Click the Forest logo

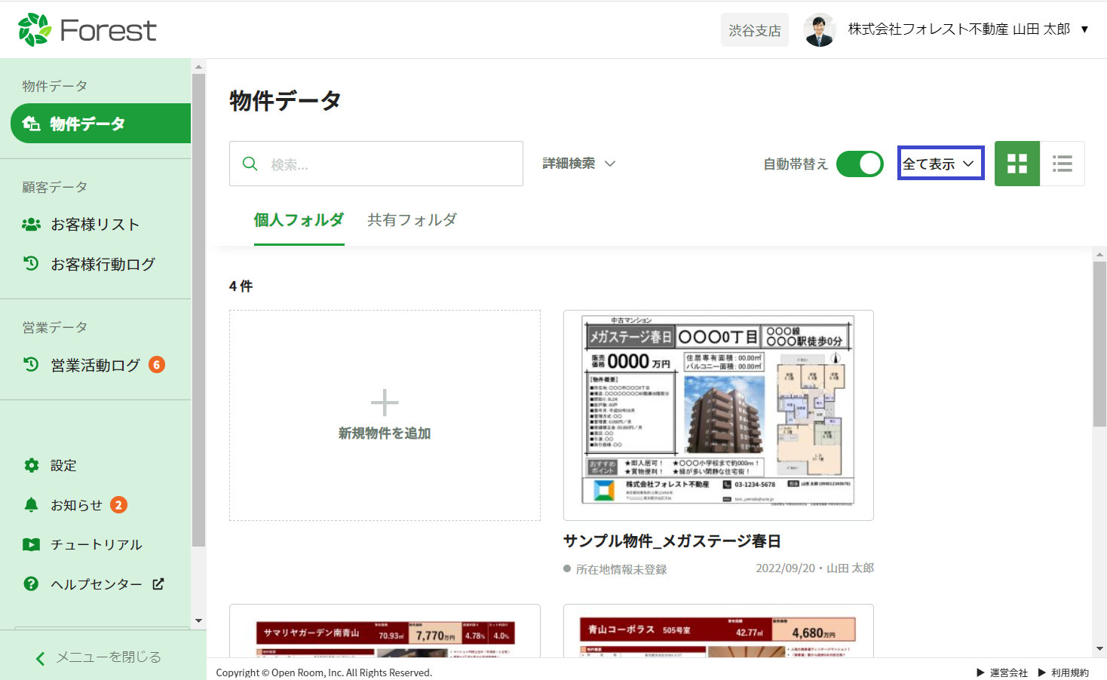[87, 30]
